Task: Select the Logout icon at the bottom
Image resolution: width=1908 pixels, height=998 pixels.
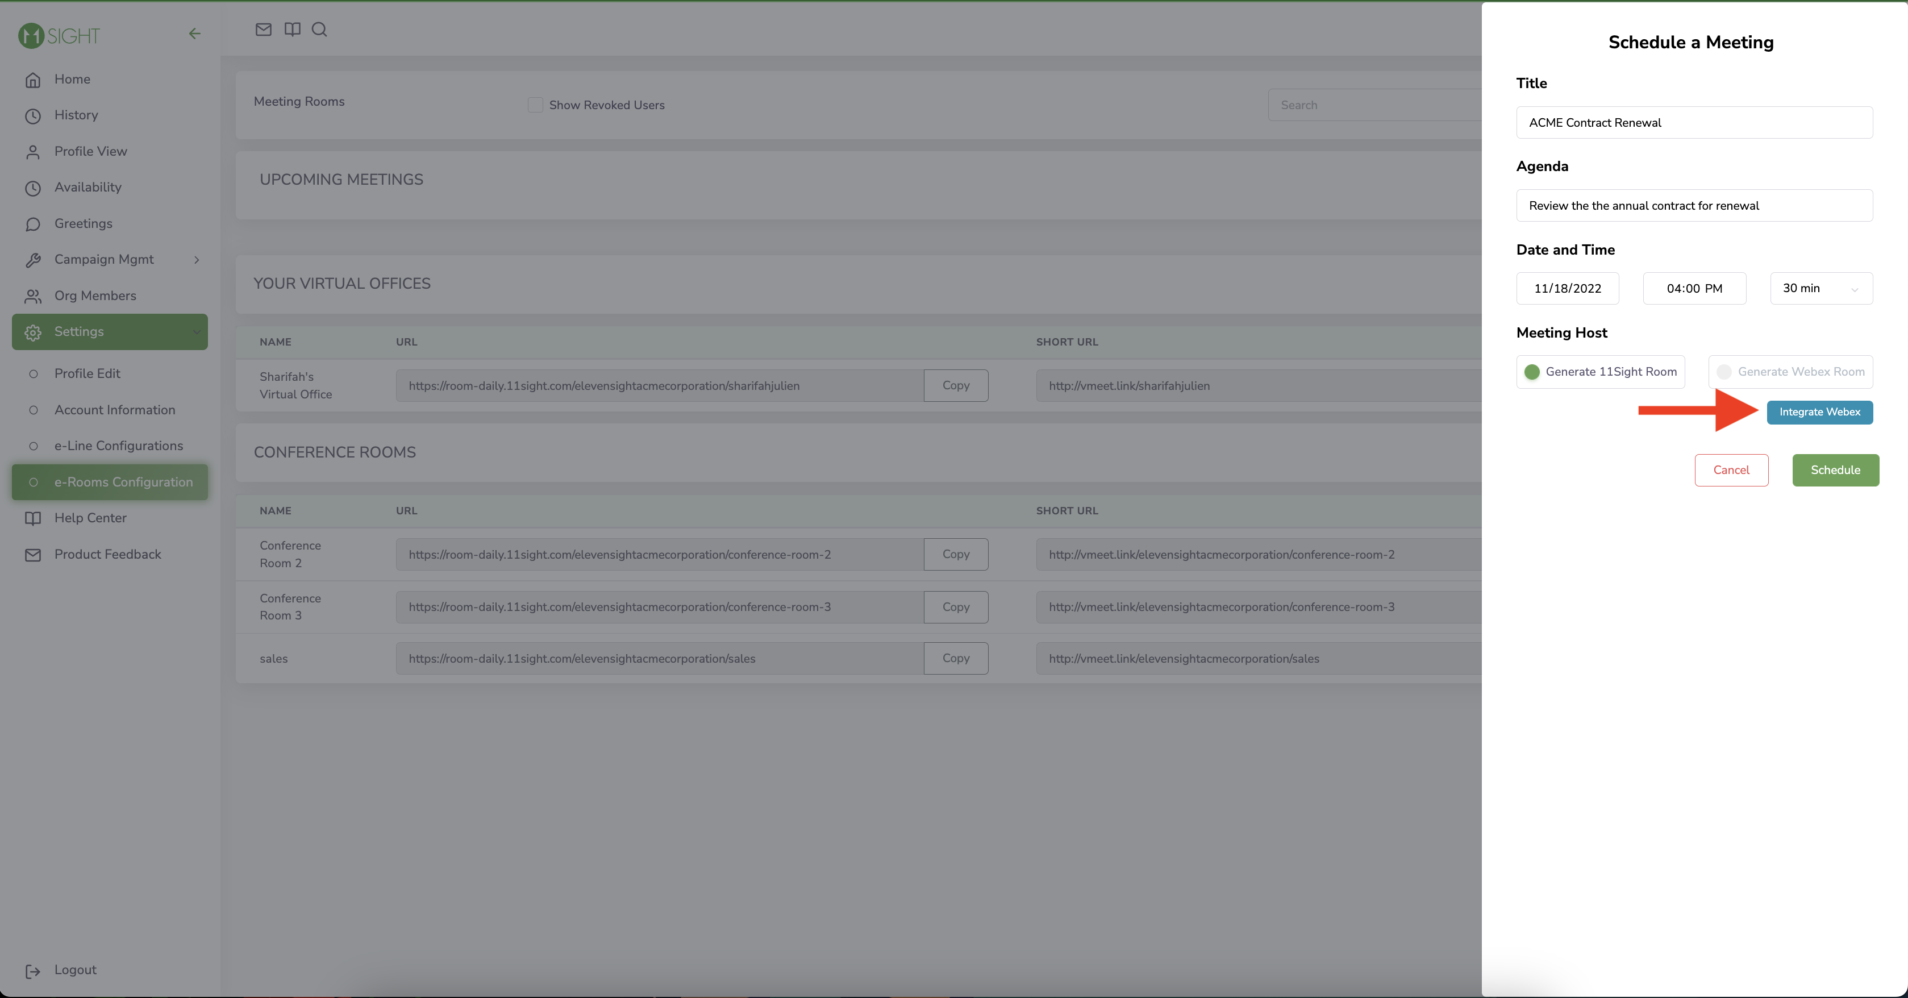Action: click(34, 971)
